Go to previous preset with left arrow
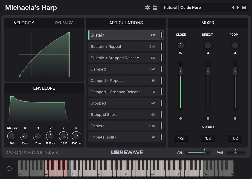 click(x=233, y=8)
